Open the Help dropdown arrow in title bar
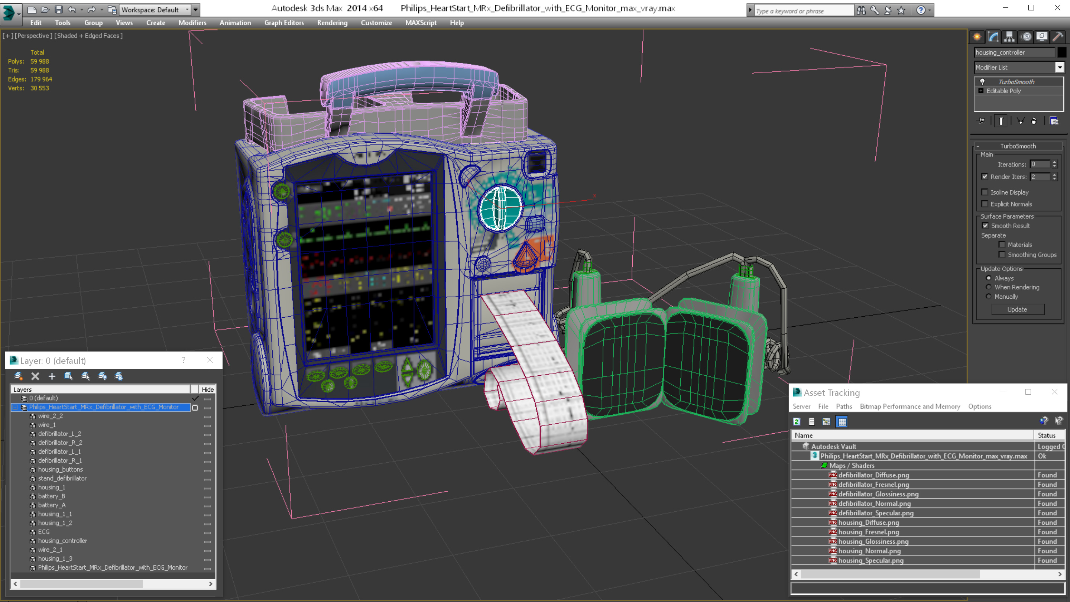The image size is (1070, 602). tap(930, 10)
